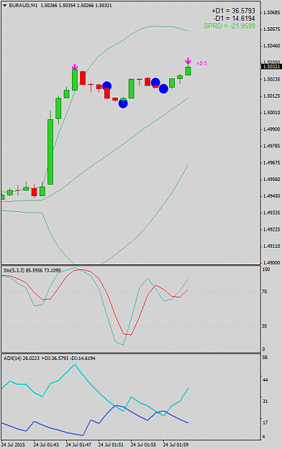Click the 1.49675 price axis value
282x449 pixels.
click(x=271, y=162)
